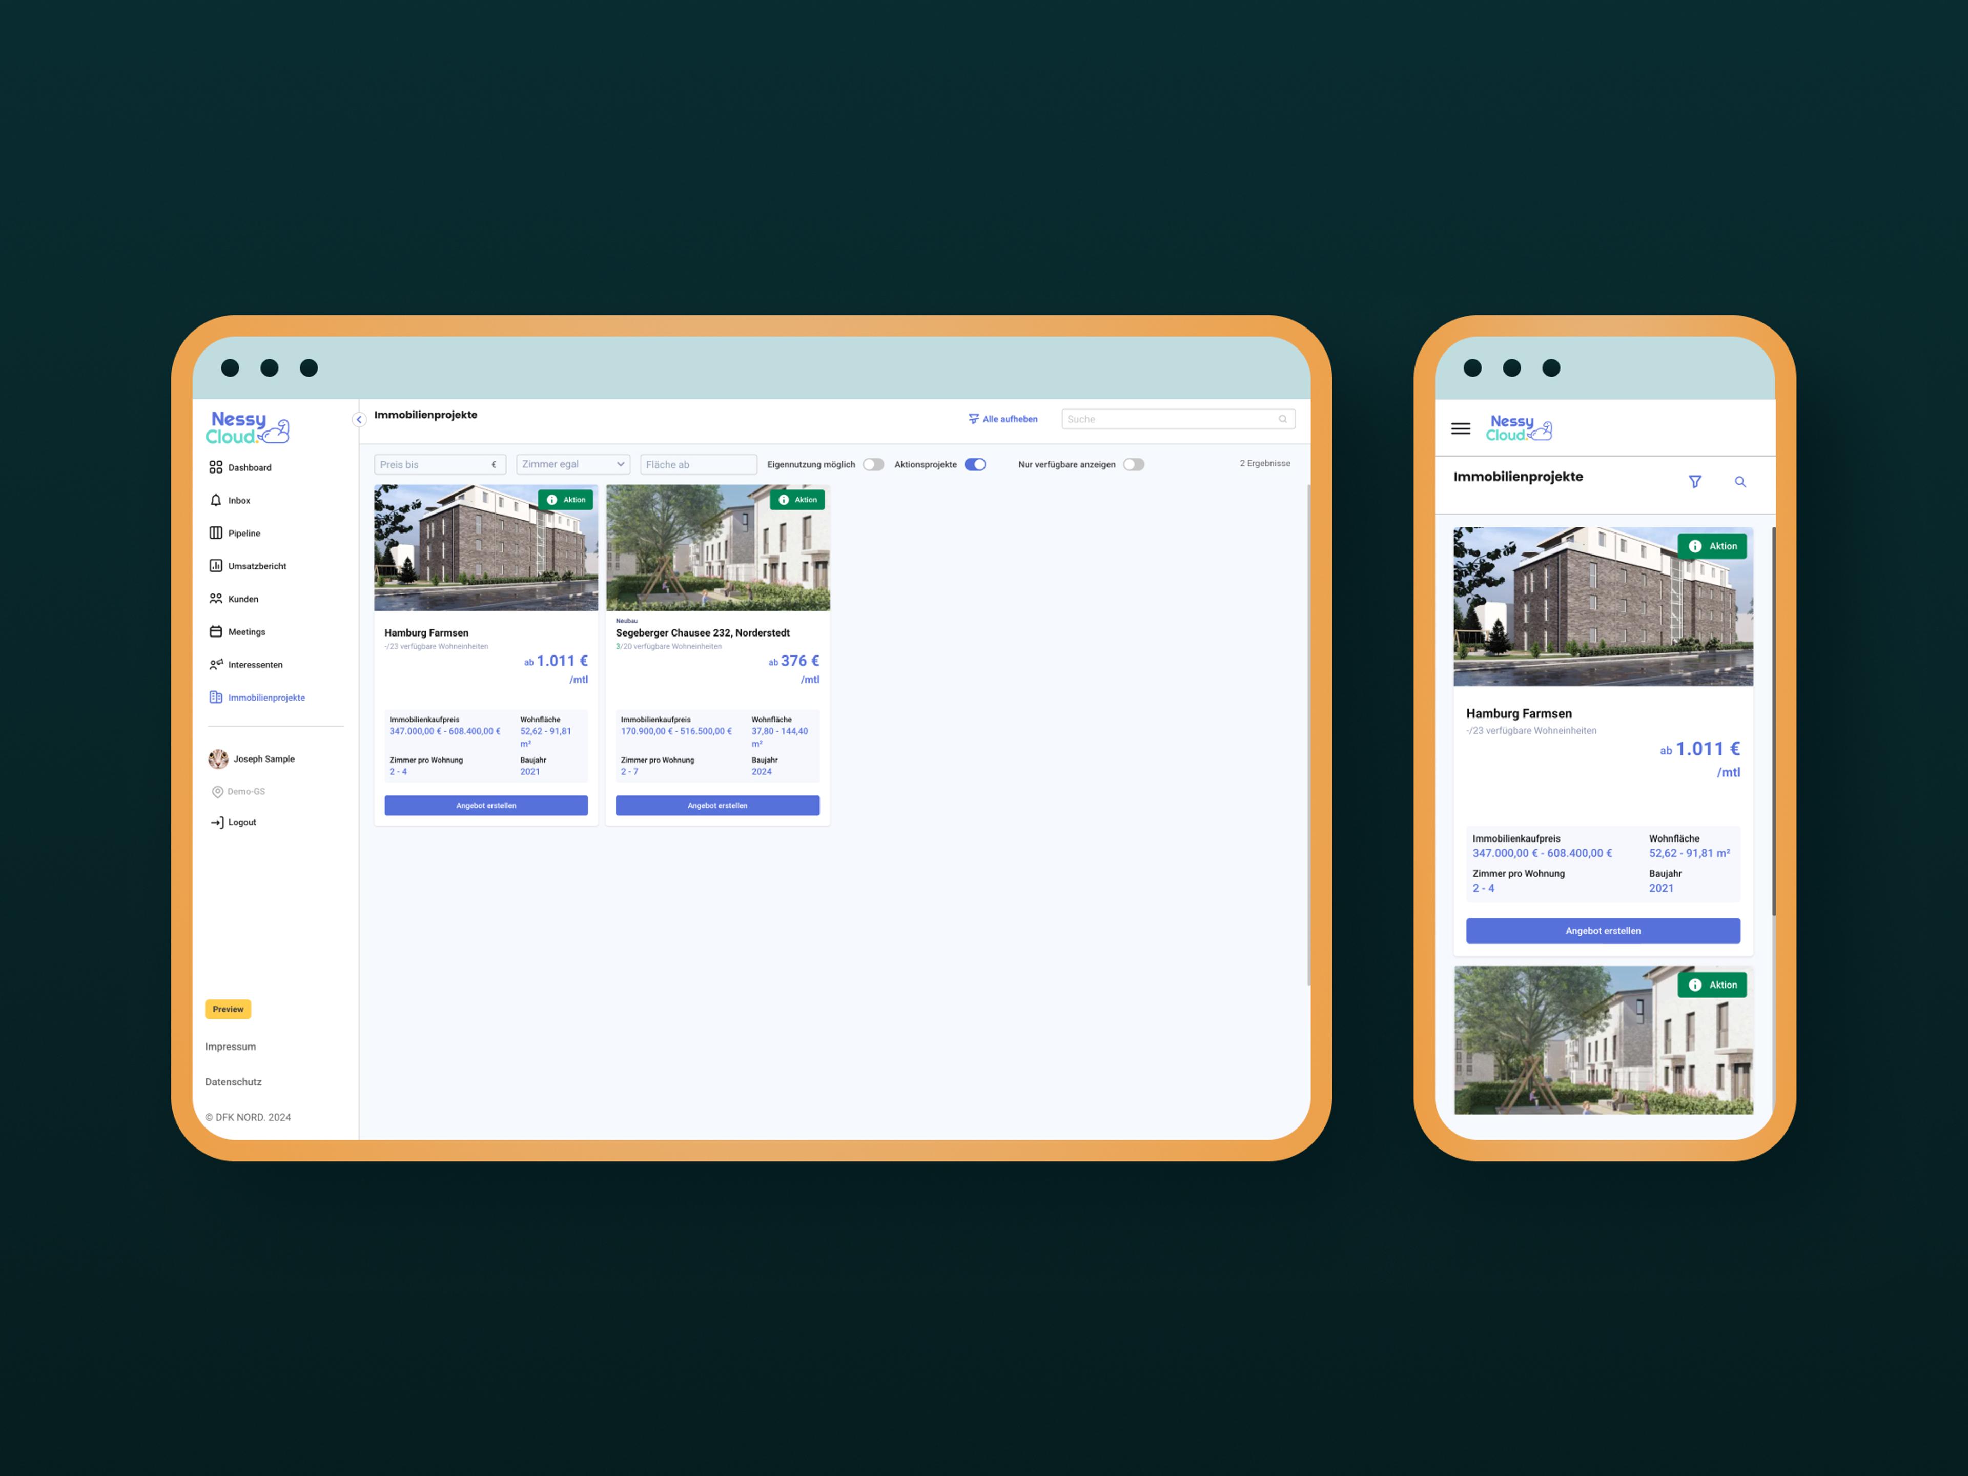
Task: Click the mobile filter funnel icon
Action: (1695, 481)
